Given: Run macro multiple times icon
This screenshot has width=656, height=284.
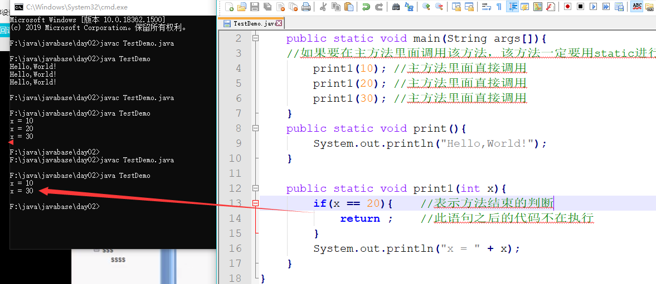Looking at the screenshot, I should [606, 7].
